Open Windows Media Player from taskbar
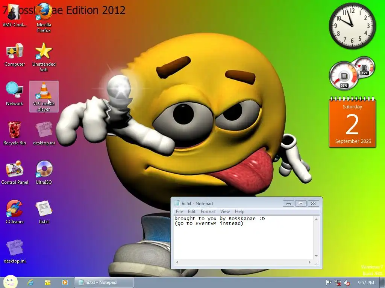Viewport: 385px width, 288px height. coord(65,282)
